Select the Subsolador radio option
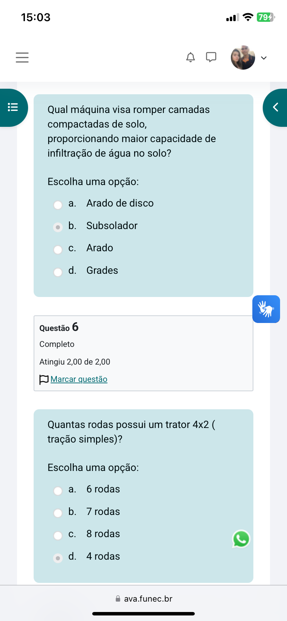 pos(58,227)
